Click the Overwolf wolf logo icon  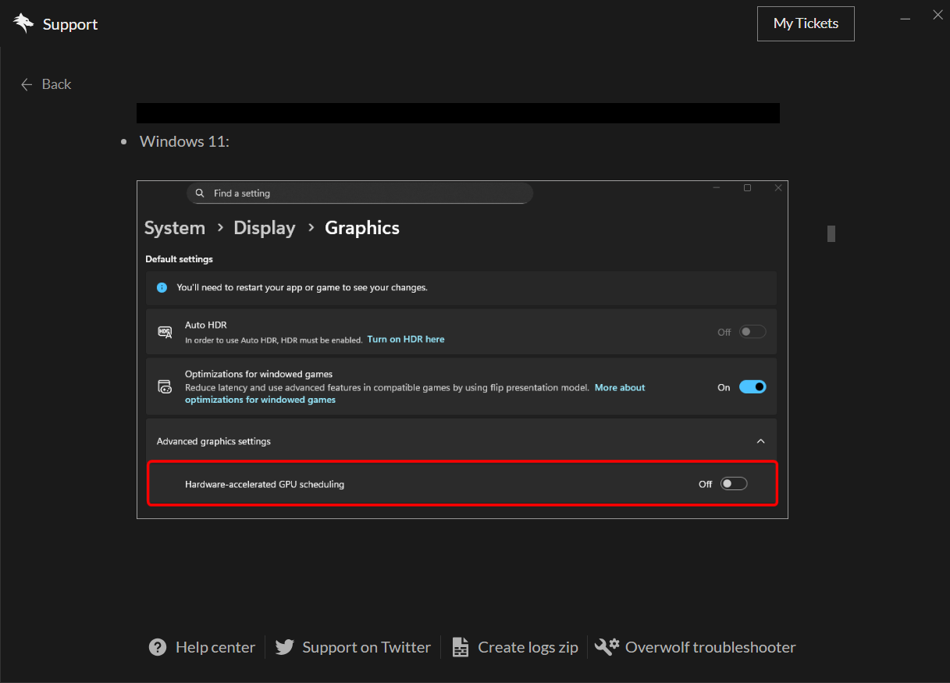tap(23, 23)
